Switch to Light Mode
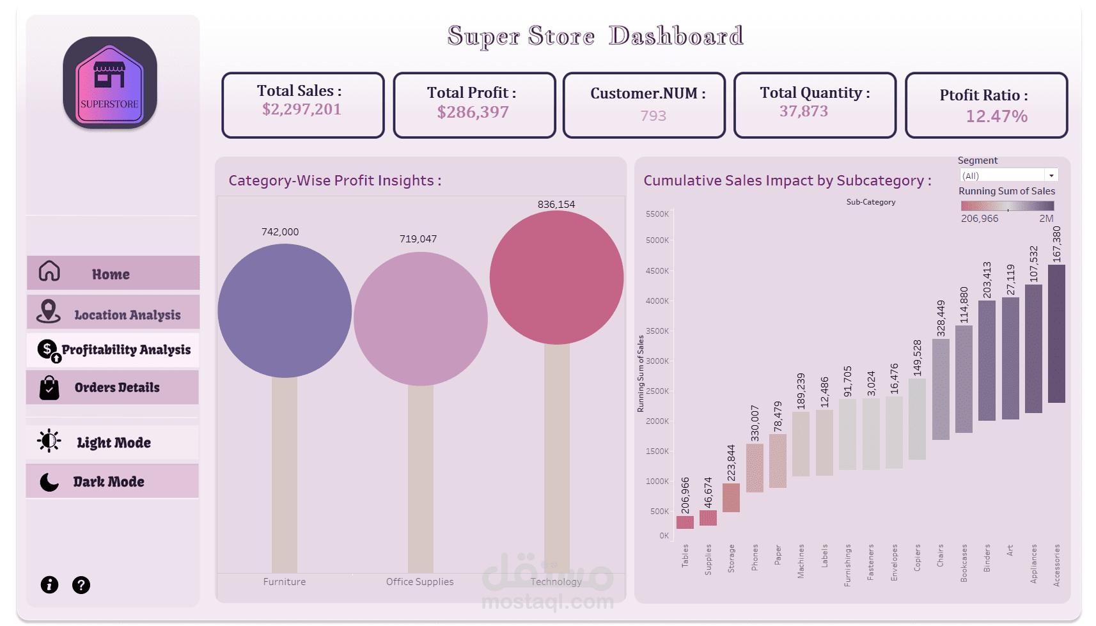 (114, 442)
